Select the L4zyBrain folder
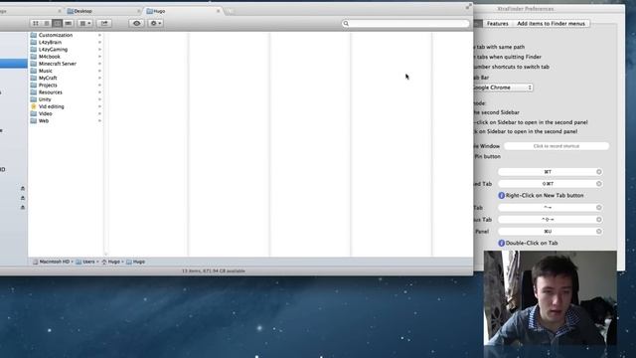Image resolution: width=636 pixels, height=358 pixels. [50, 42]
